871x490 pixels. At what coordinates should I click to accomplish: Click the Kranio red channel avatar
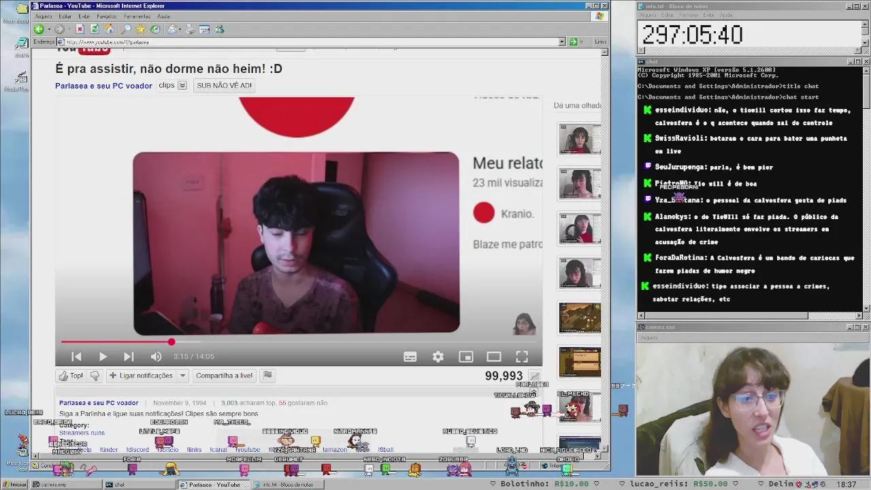[x=484, y=213]
